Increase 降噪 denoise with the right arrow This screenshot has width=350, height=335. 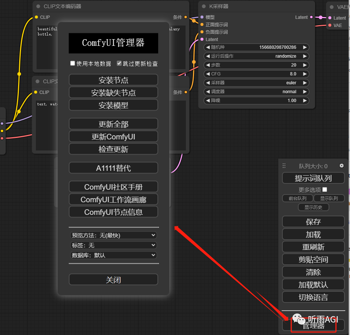(x=305, y=101)
